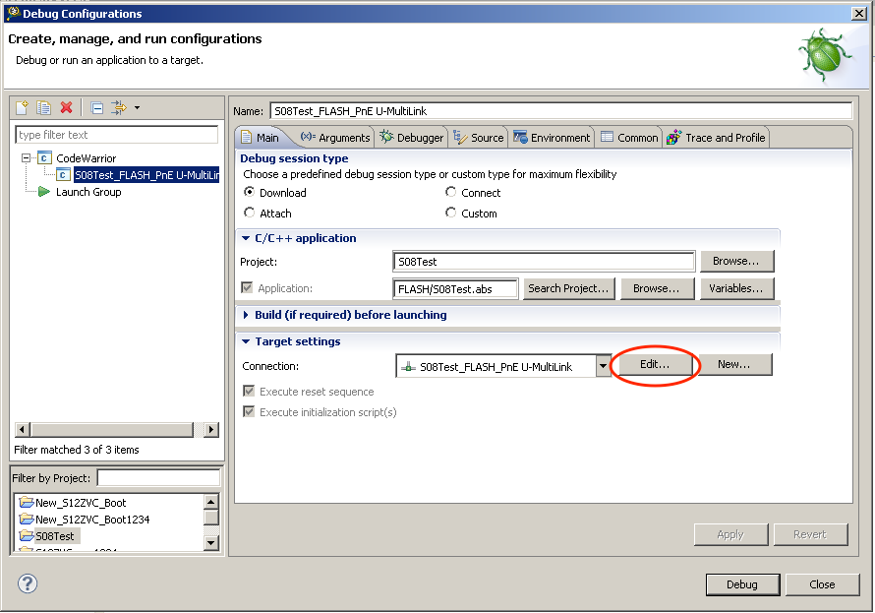The width and height of the screenshot is (875, 613).
Task: Open the Connection dropdown list
Action: click(604, 367)
